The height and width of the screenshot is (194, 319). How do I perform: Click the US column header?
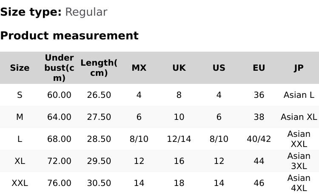pyautogui.click(x=219, y=68)
